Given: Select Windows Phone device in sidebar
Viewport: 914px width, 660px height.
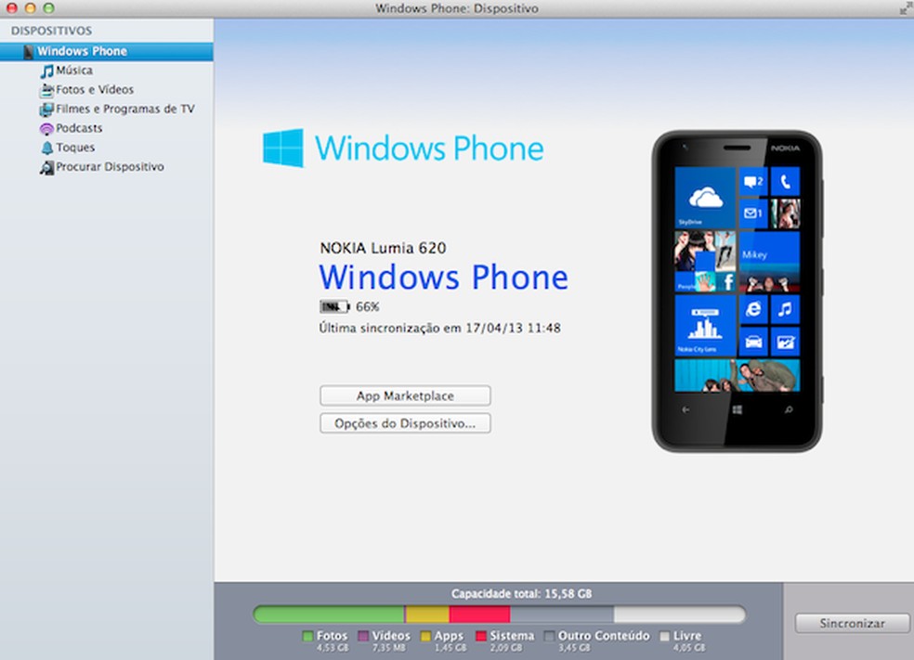Looking at the screenshot, I should [107, 51].
